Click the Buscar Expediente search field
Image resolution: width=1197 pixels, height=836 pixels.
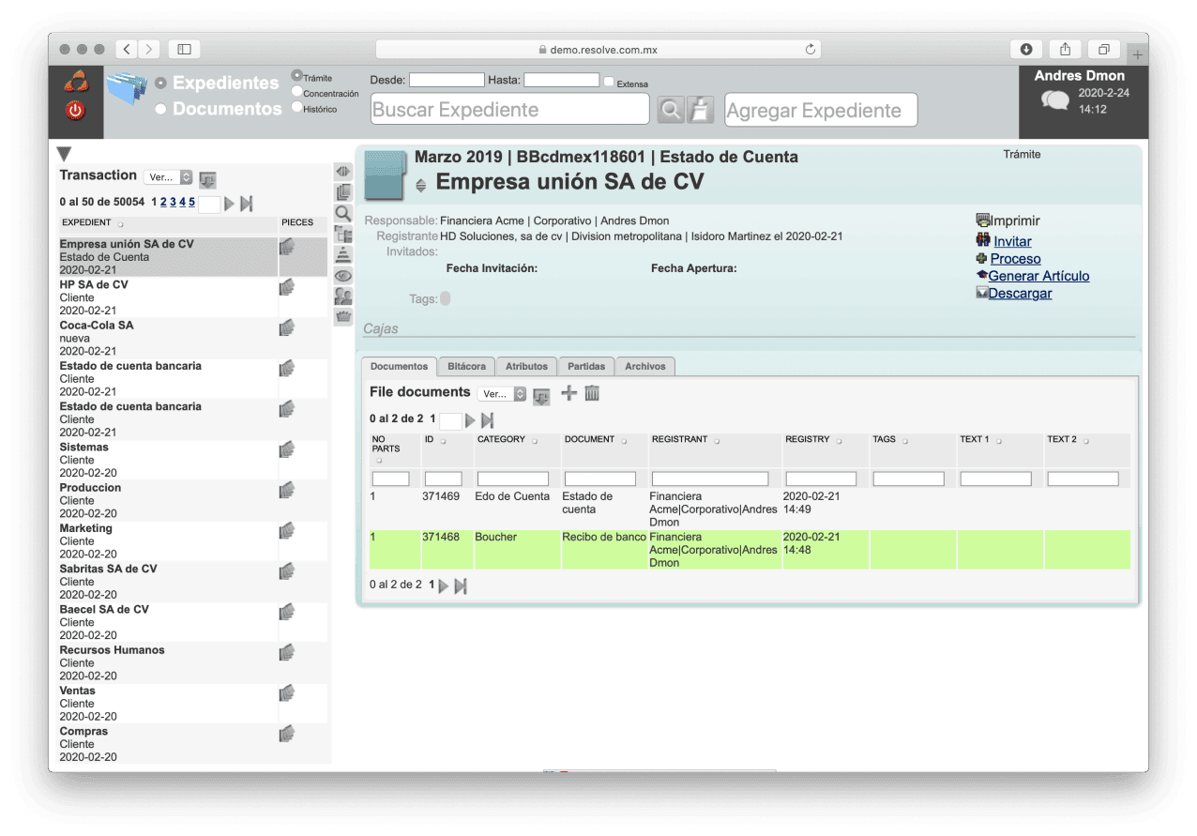(x=509, y=110)
